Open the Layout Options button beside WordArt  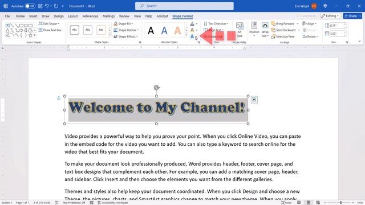coord(254,100)
